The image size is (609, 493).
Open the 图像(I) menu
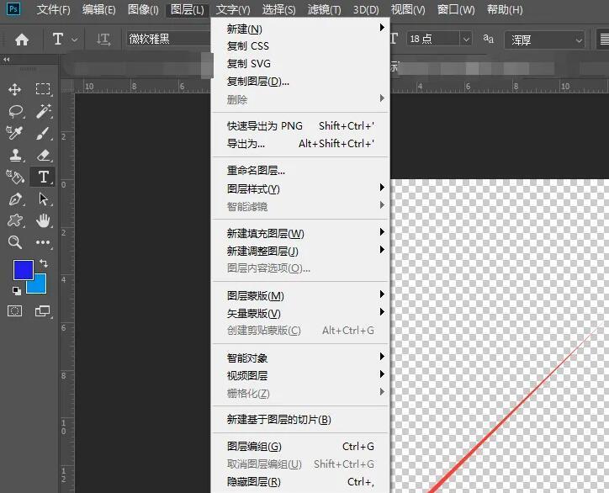(x=143, y=9)
